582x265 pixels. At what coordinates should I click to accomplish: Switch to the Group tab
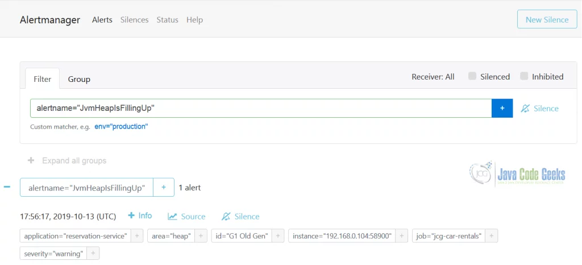tap(79, 79)
